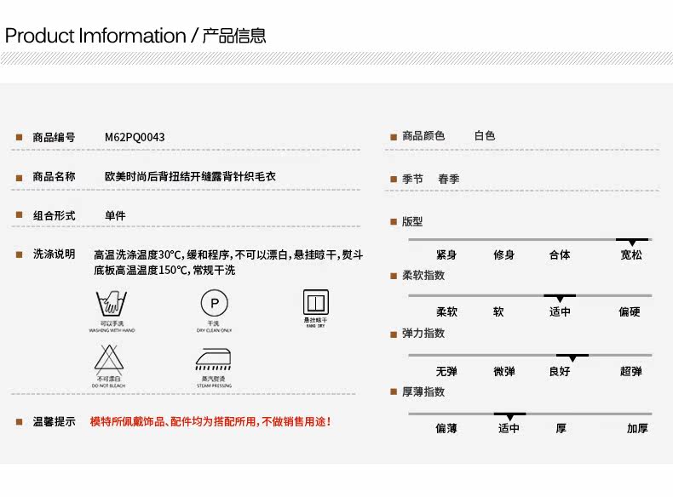Click the 洗涤说明 label

point(54,254)
